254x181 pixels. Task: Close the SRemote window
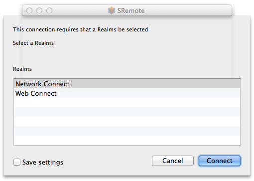tap(29, 10)
